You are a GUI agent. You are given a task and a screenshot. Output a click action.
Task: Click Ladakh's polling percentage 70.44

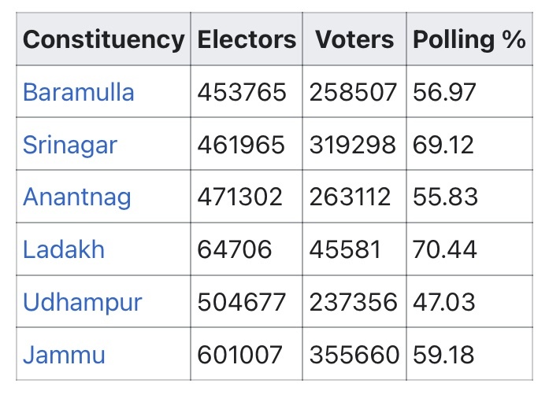[445, 249]
